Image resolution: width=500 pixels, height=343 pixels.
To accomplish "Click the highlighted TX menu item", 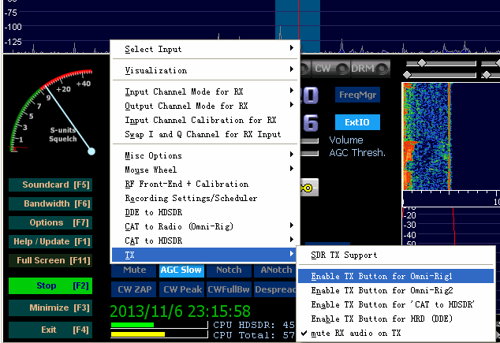I will (205, 255).
